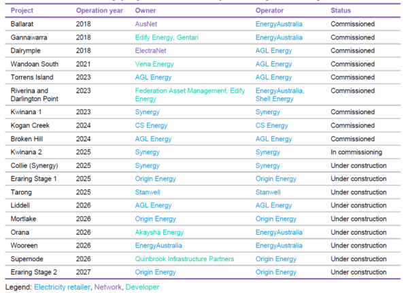Click the In commissioning status cell
Viewport: 408px width, 293px height.
(x=356, y=152)
